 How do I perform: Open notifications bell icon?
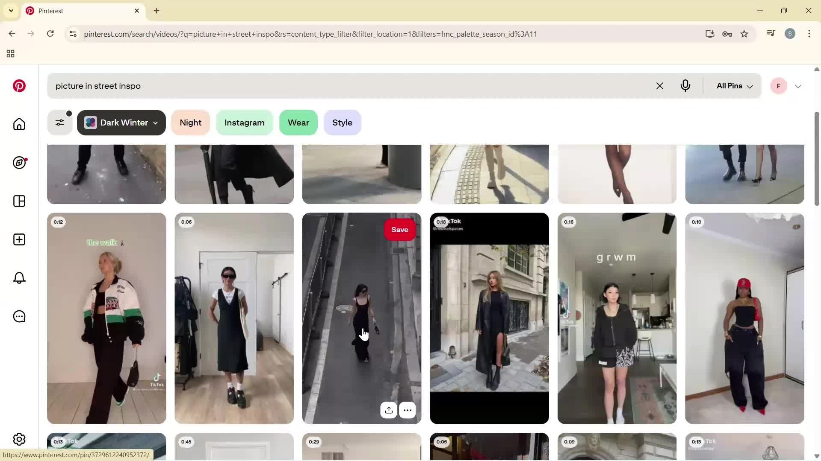[x=19, y=278]
